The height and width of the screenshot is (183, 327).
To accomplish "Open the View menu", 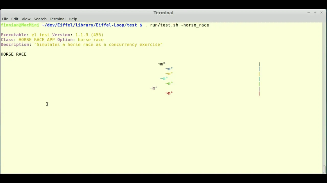I will point(26,19).
